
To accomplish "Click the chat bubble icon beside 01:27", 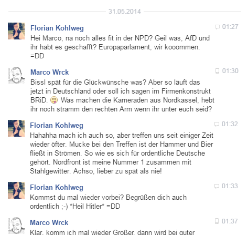I will pyautogui.click(x=217, y=27).
